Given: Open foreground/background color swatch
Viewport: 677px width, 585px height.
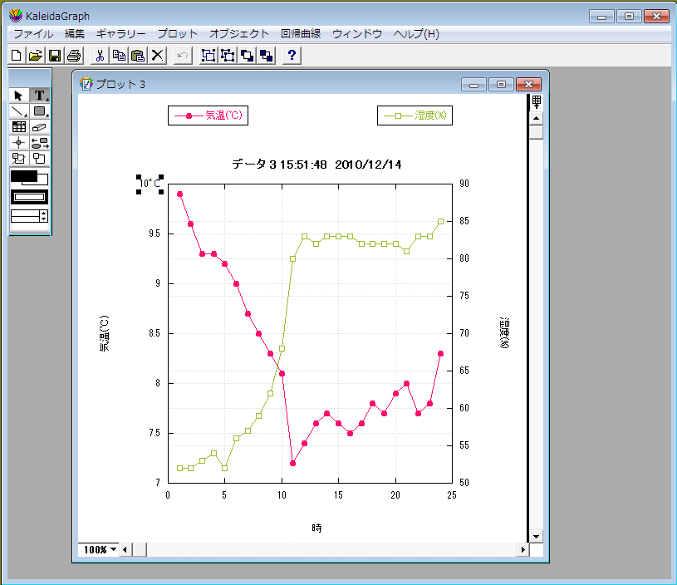Looking at the screenshot, I should point(29,178).
